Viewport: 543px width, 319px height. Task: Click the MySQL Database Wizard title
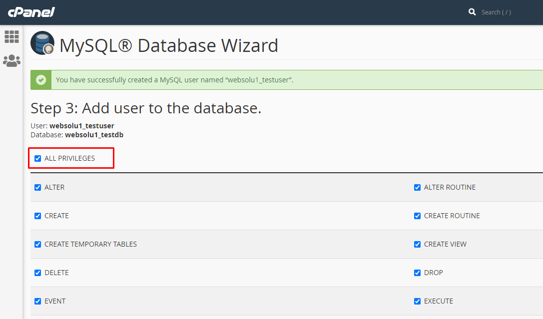pyautogui.click(x=169, y=45)
